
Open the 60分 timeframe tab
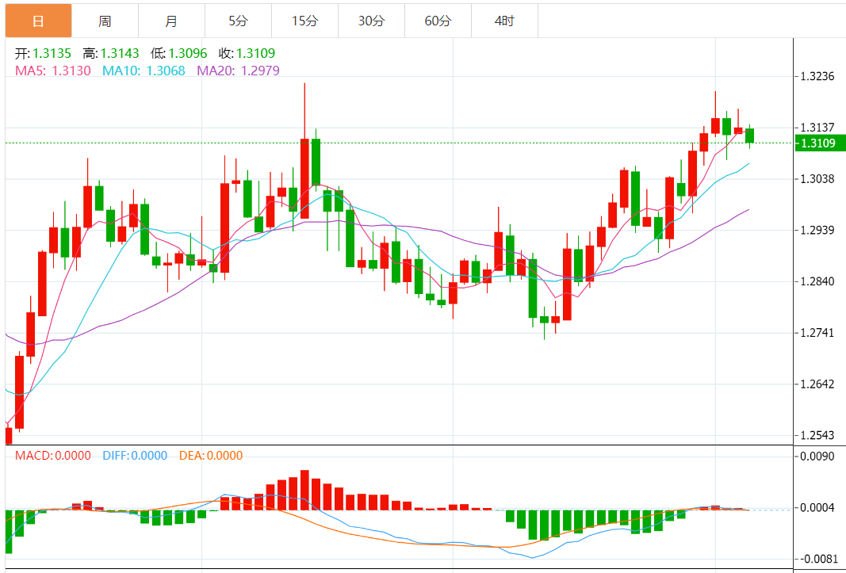coord(438,21)
